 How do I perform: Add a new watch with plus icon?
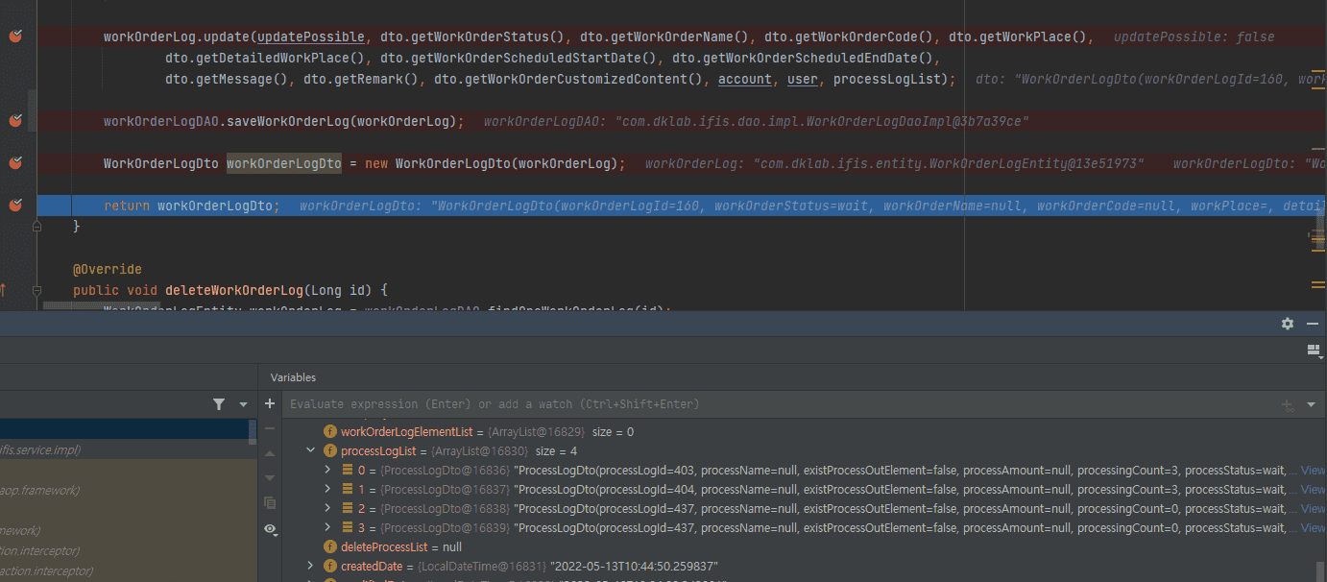click(270, 404)
